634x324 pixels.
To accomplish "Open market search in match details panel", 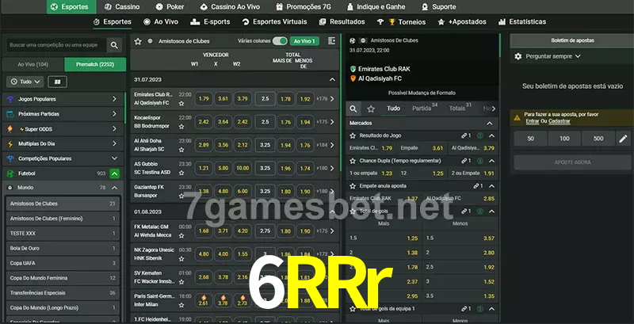I will [354, 108].
